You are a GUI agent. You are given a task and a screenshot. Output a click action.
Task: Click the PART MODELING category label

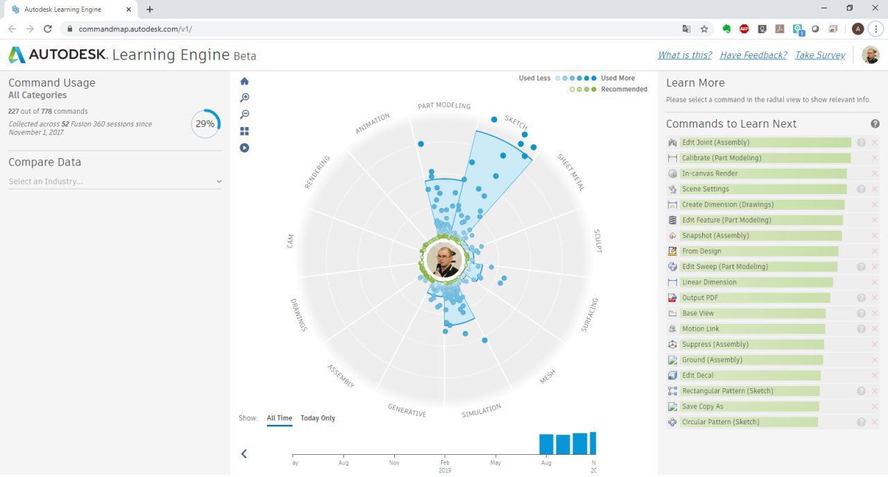(x=444, y=105)
